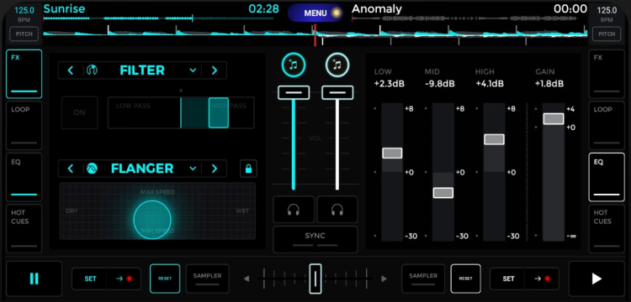Click the Anomaly track title
Image resolution: width=631 pixels, height=302 pixels.
pos(377,8)
